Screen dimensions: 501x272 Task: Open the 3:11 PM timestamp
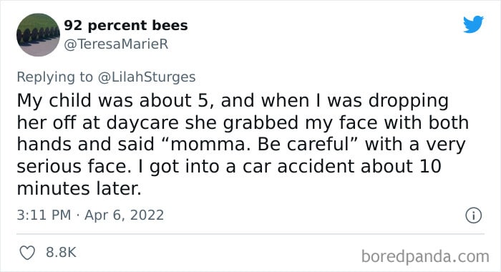(x=44, y=215)
